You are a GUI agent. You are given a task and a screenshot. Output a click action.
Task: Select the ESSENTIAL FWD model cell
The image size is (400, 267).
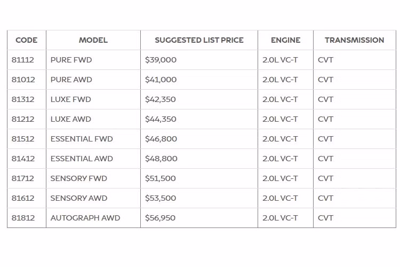pos(82,139)
